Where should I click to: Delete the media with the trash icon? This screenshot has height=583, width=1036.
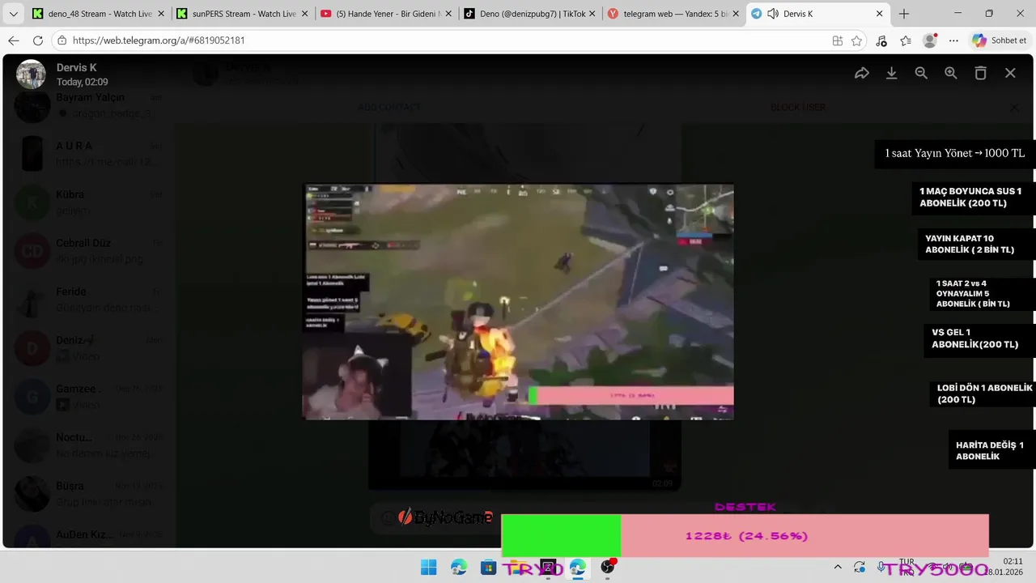(x=980, y=73)
